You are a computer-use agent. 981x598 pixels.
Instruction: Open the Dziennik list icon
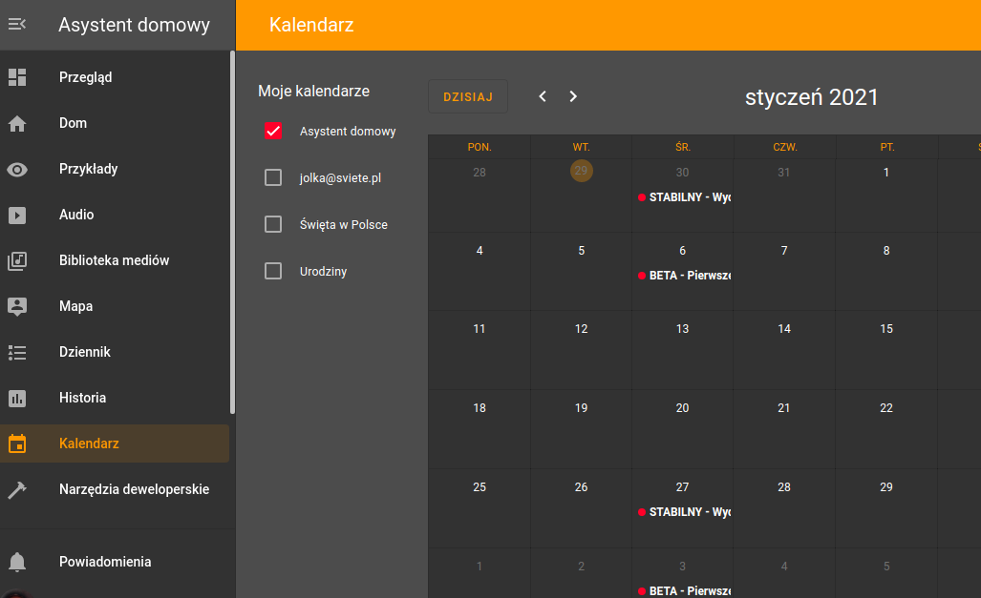pos(17,353)
